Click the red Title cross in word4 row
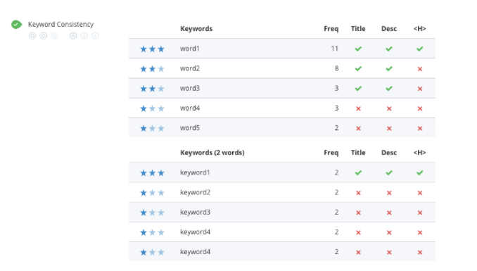 pyautogui.click(x=358, y=108)
